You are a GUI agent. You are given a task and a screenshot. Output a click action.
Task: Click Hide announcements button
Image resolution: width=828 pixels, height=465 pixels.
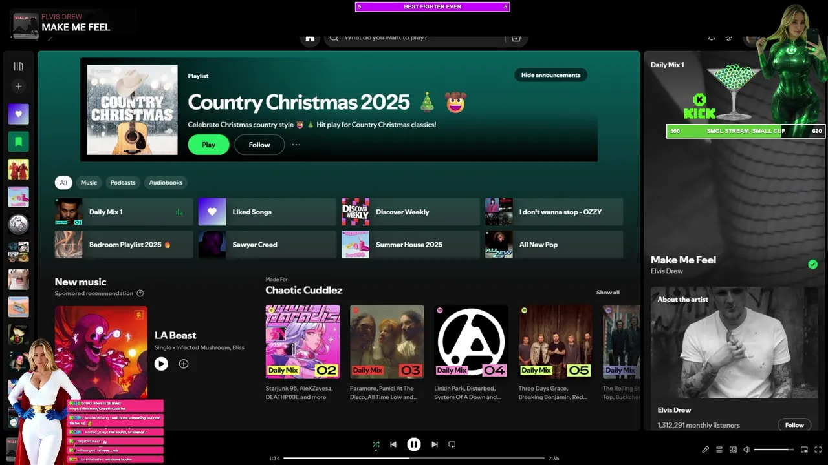pyautogui.click(x=550, y=75)
